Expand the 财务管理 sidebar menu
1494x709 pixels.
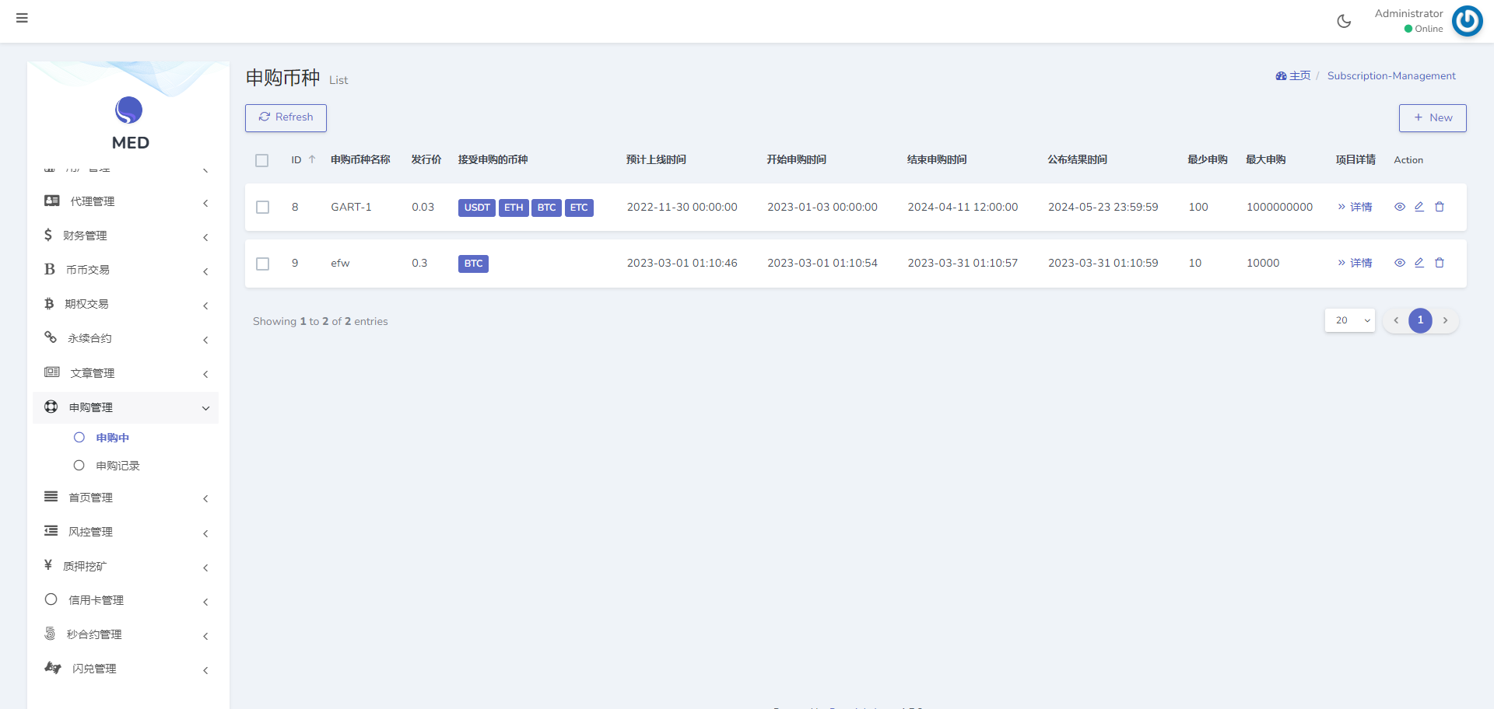point(124,236)
